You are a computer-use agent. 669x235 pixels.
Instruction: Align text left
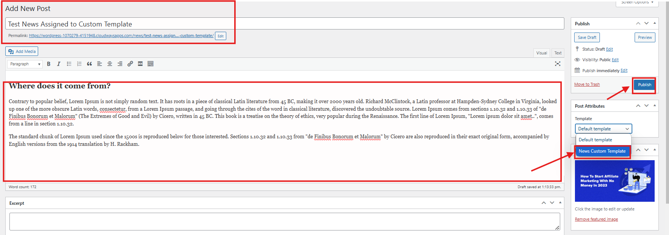100,64
